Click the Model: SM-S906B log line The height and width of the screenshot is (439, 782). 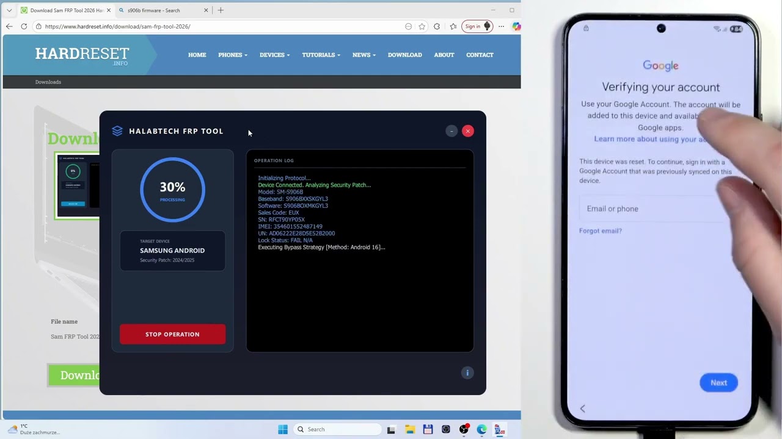tap(280, 192)
